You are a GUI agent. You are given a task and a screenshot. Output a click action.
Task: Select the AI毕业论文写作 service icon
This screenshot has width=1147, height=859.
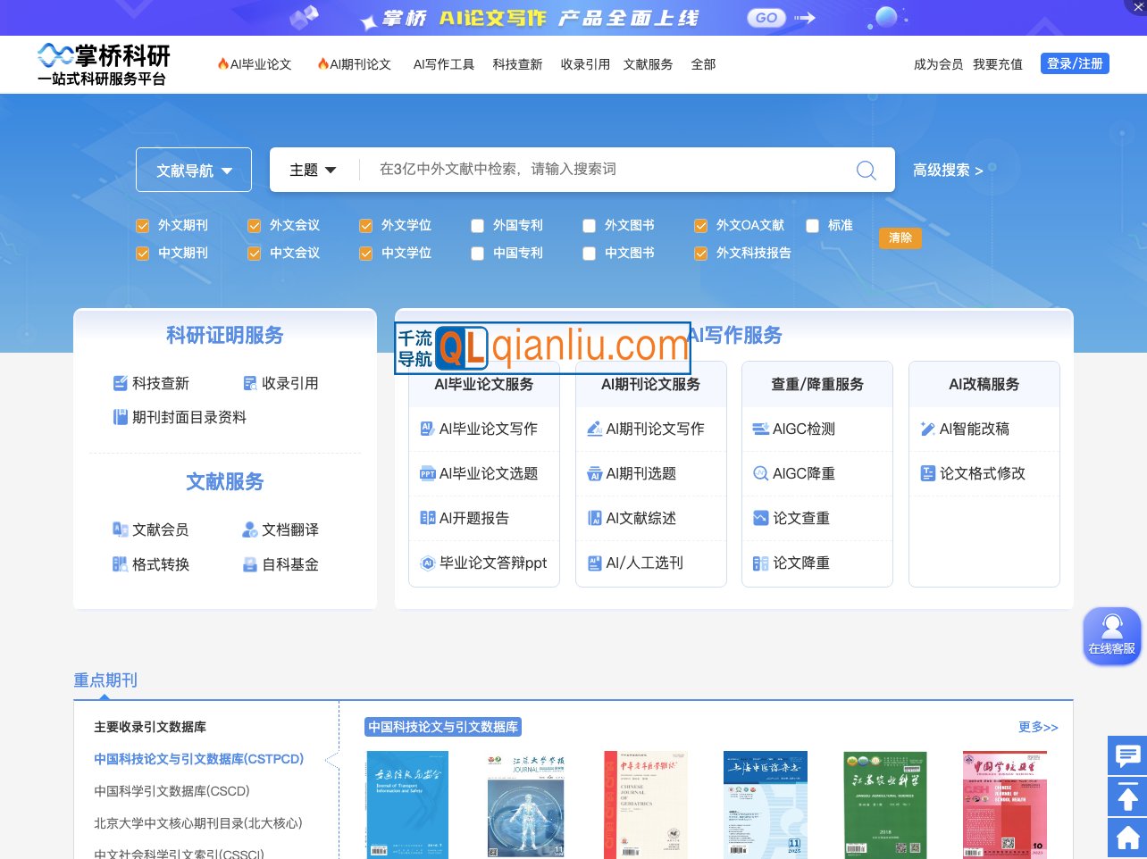(x=427, y=429)
